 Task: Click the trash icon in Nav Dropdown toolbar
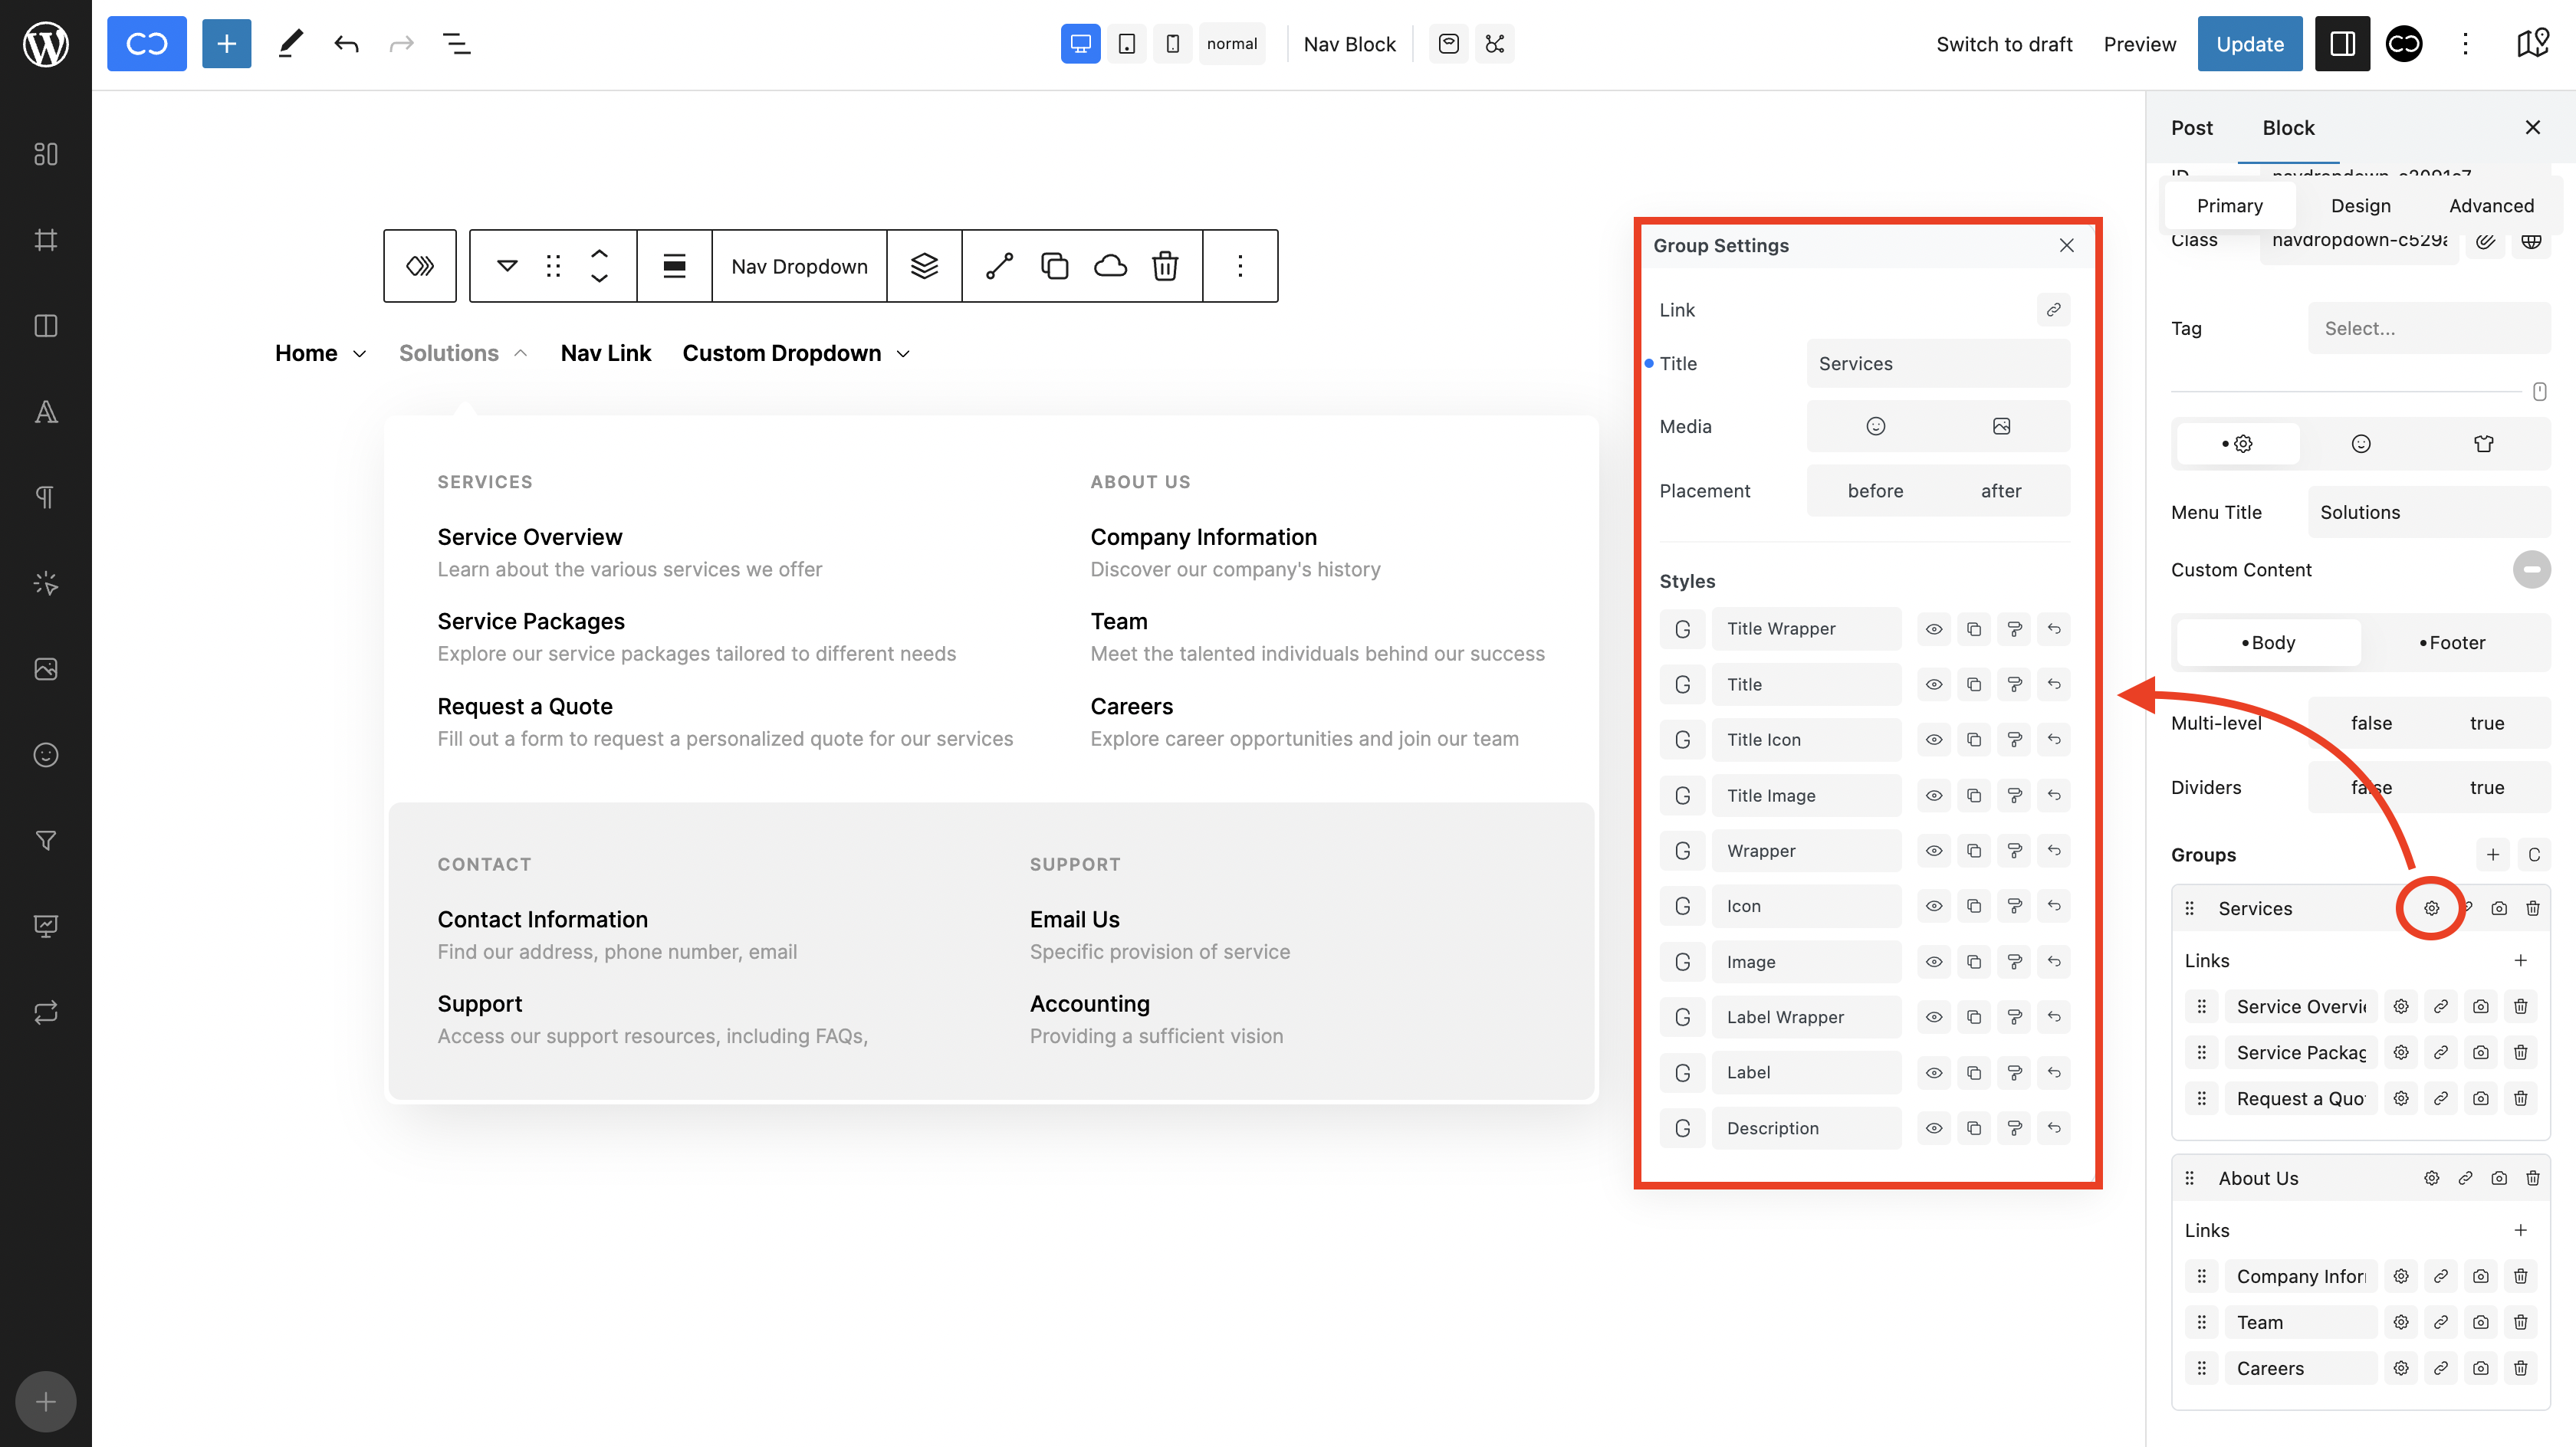[1165, 266]
